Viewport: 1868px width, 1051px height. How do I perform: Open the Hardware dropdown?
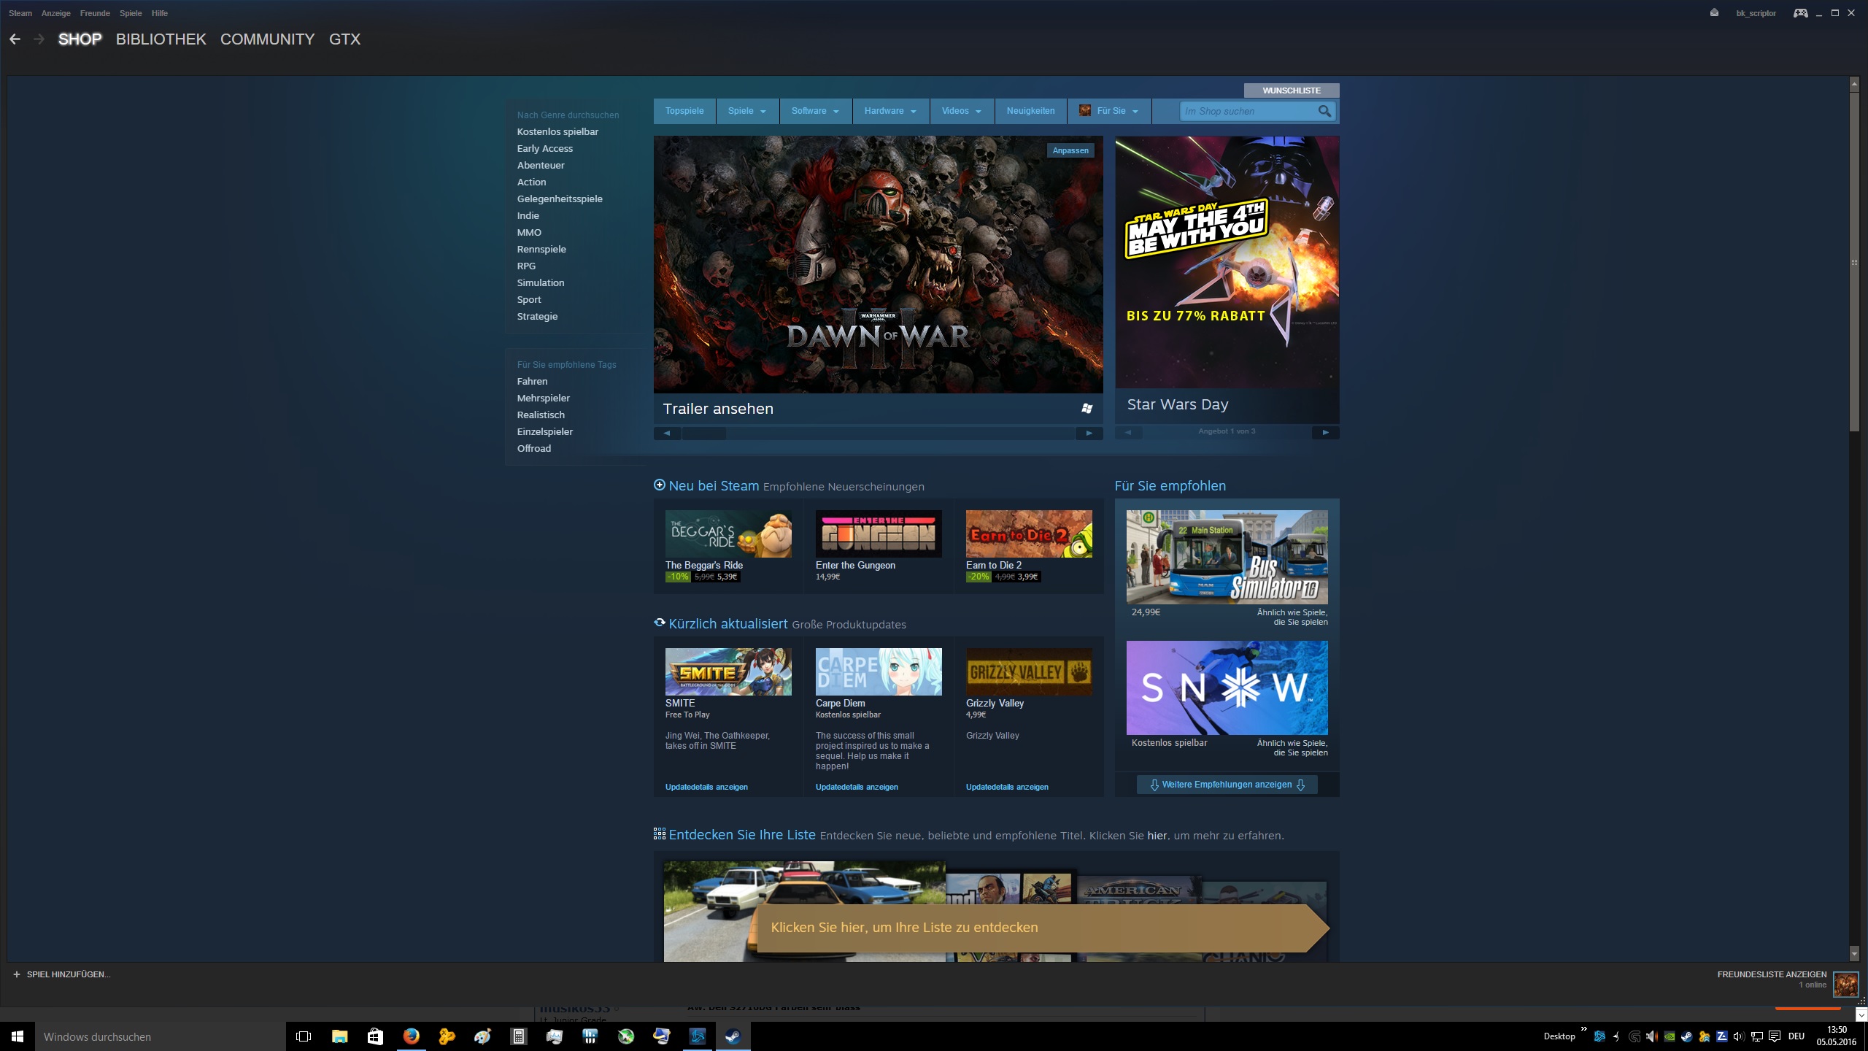coord(889,111)
